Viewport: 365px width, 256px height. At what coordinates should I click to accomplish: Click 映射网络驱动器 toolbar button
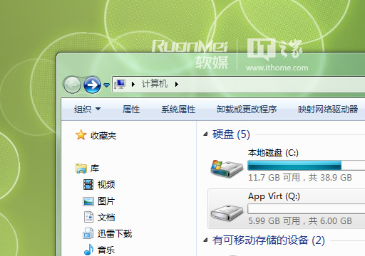pyautogui.click(x=328, y=110)
